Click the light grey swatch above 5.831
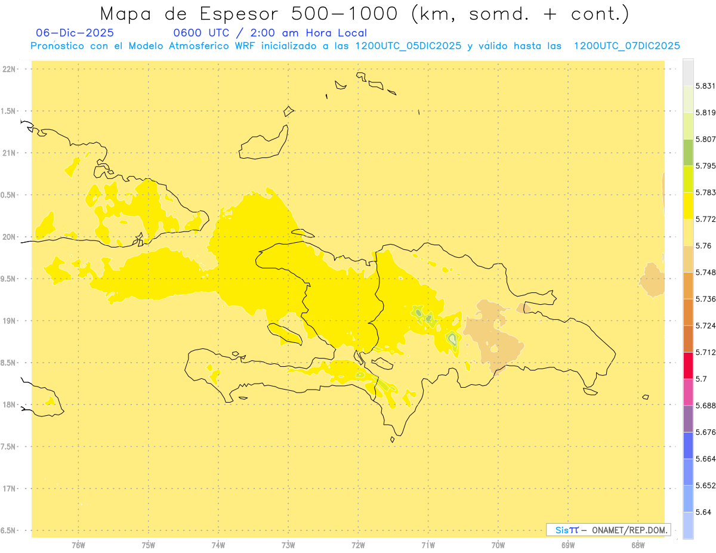The image size is (716, 553). [x=688, y=72]
